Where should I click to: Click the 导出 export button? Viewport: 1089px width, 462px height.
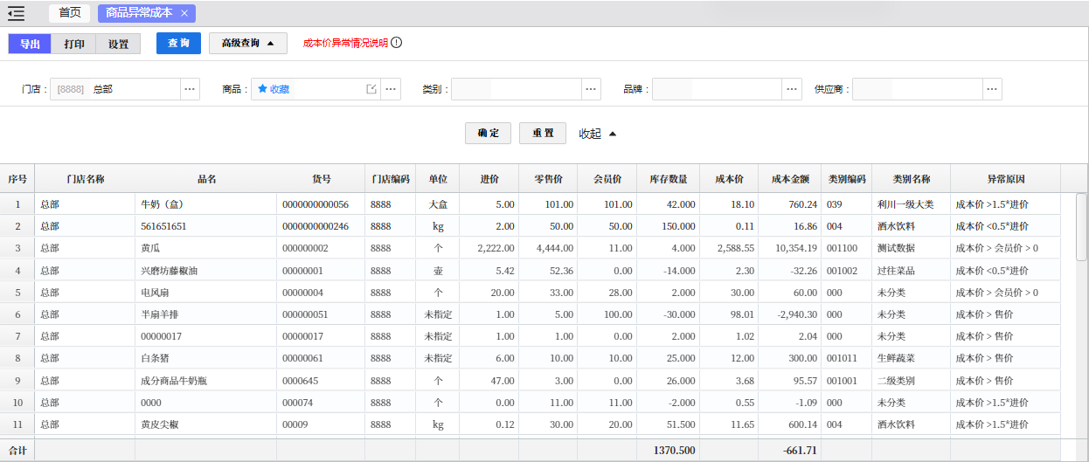click(30, 44)
